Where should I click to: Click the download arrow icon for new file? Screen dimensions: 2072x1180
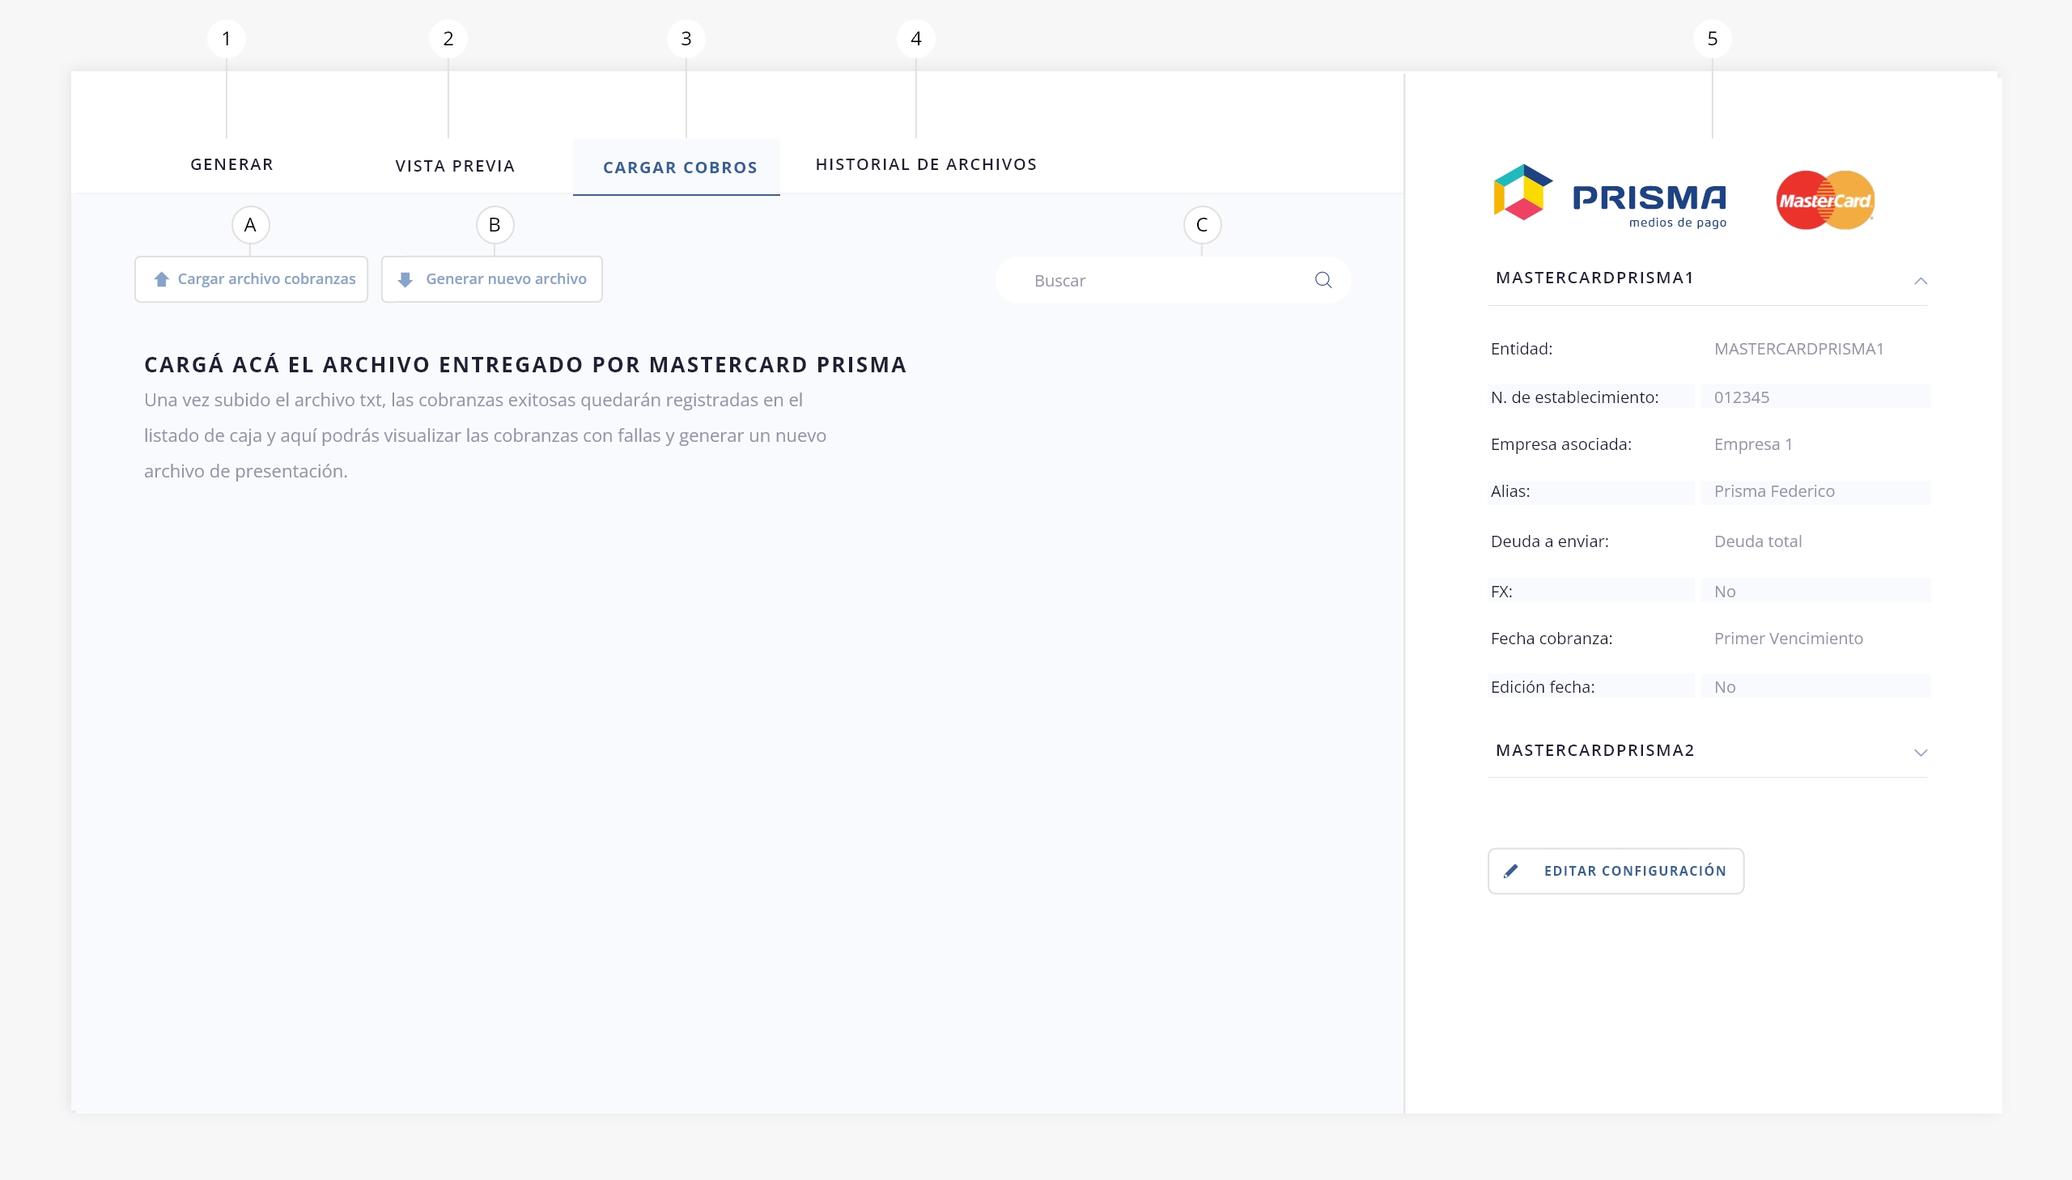click(x=405, y=278)
